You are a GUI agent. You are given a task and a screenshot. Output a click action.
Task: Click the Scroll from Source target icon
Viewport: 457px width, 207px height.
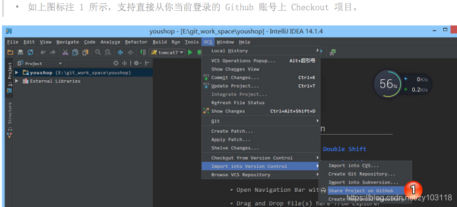pyautogui.click(x=116, y=63)
